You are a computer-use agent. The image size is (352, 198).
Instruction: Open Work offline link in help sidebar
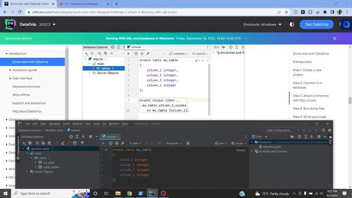[x=21, y=95]
